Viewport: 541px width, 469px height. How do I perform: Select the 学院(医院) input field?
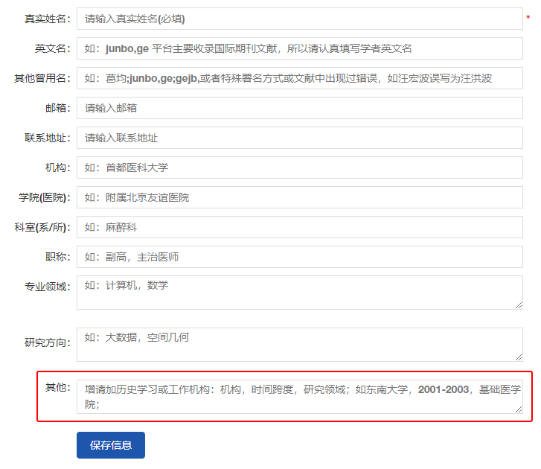click(x=299, y=197)
